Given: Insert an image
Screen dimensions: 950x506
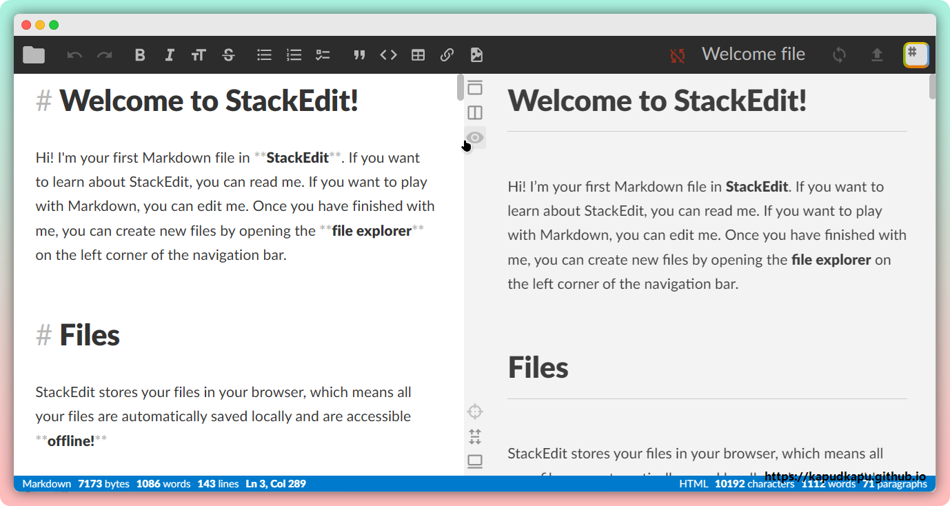Looking at the screenshot, I should pos(476,55).
